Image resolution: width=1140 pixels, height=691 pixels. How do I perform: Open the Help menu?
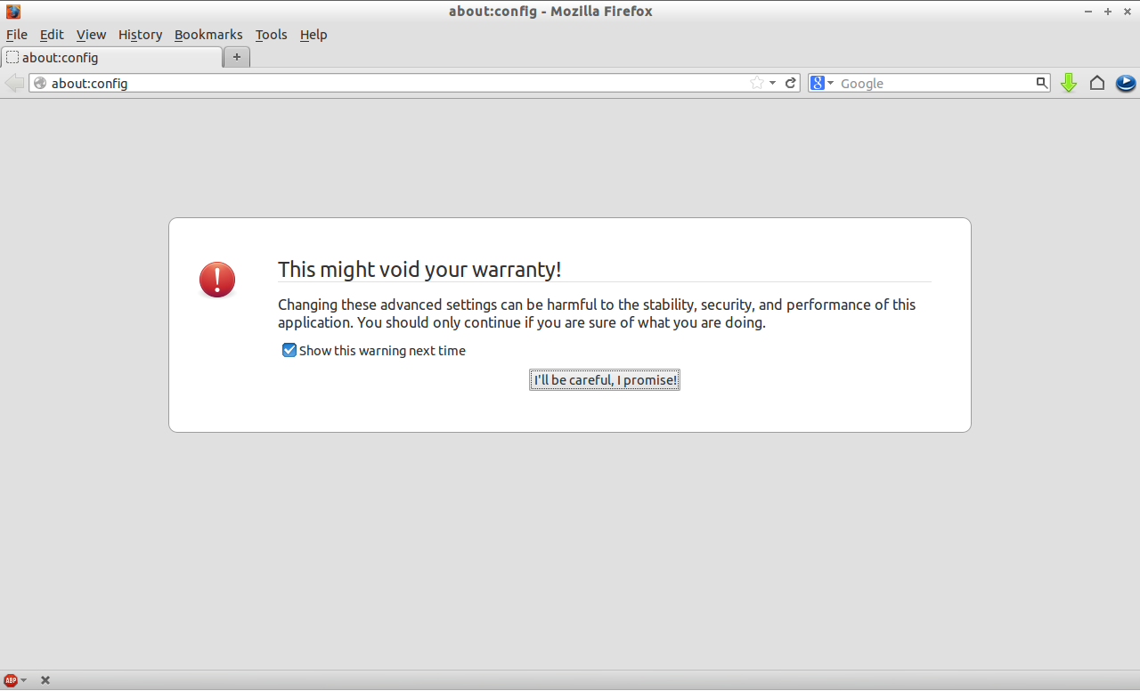[313, 35]
